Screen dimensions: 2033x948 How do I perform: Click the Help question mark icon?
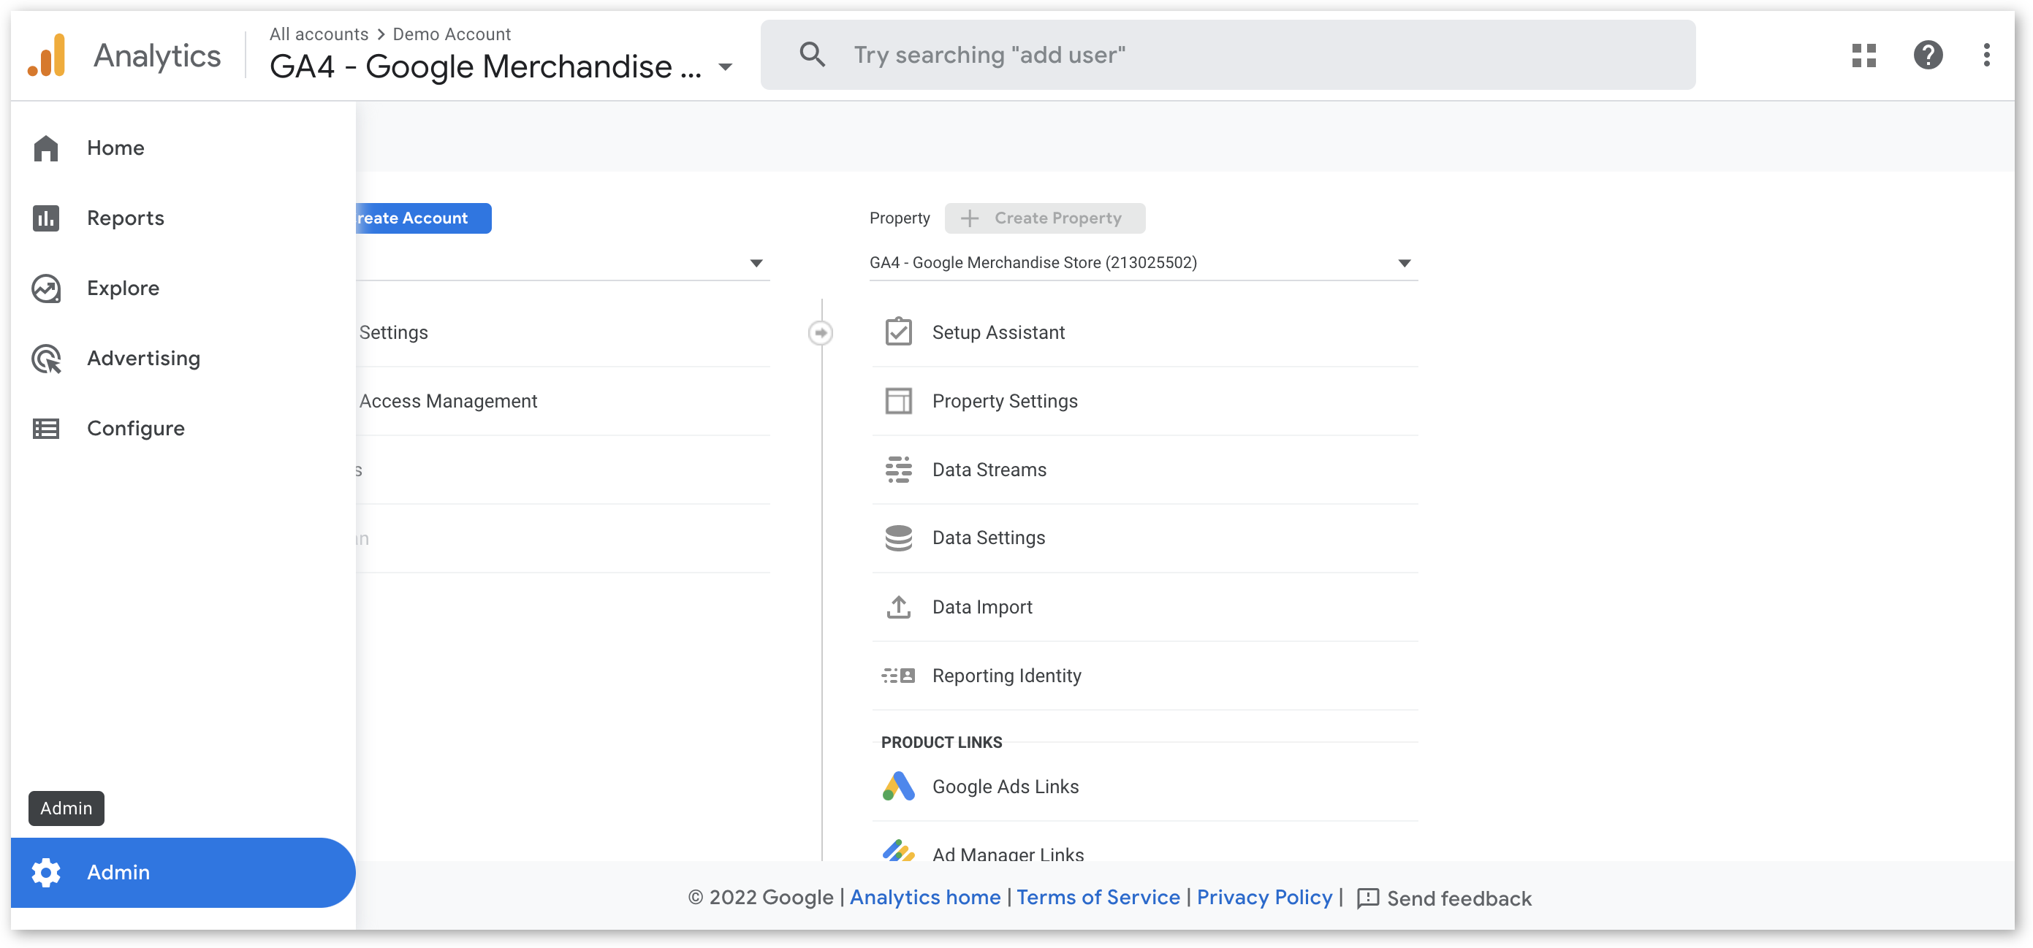tap(1928, 54)
